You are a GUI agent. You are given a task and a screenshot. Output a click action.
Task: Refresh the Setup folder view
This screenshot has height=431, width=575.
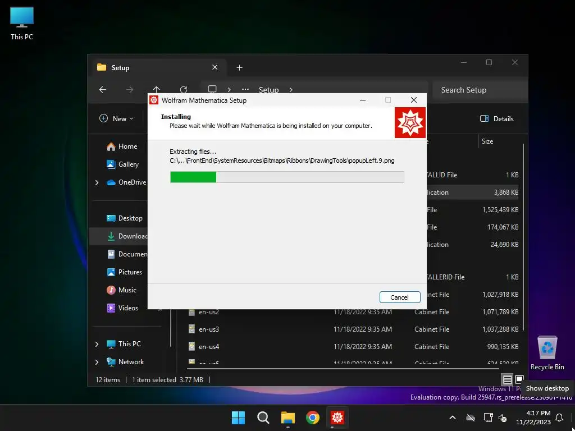click(x=184, y=90)
